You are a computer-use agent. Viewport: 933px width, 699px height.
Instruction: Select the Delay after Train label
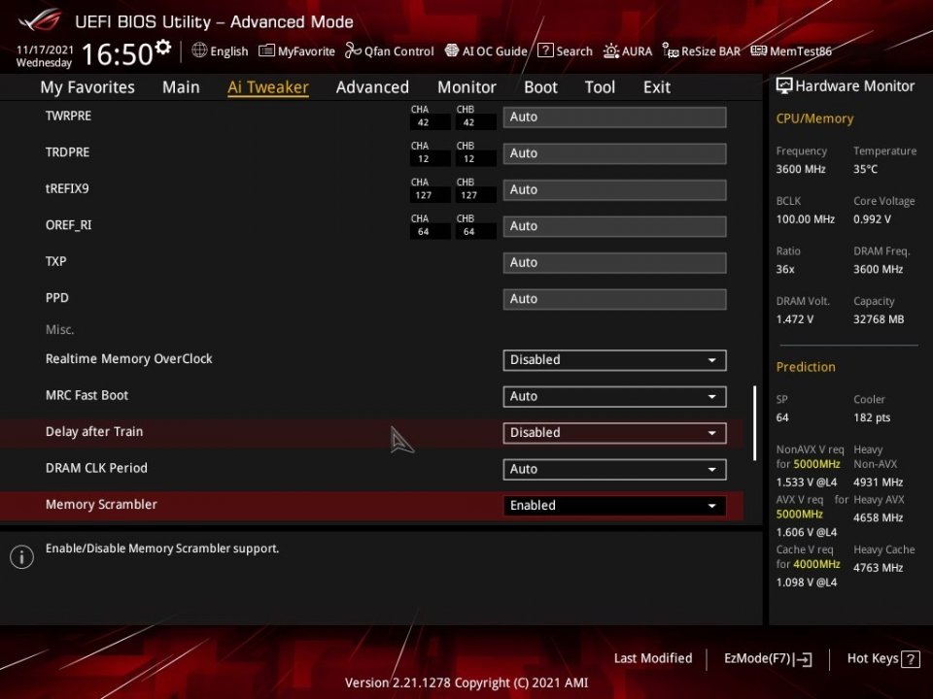pyautogui.click(x=94, y=432)
